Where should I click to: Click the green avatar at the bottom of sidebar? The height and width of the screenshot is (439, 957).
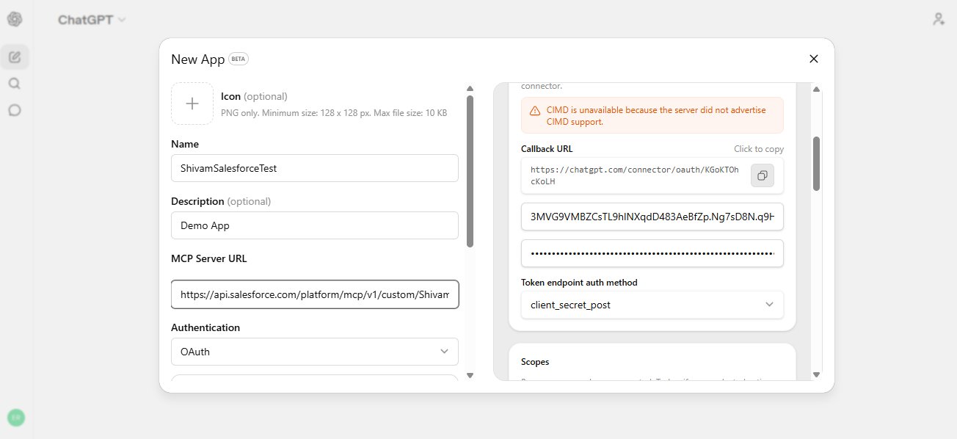[15, 417]
